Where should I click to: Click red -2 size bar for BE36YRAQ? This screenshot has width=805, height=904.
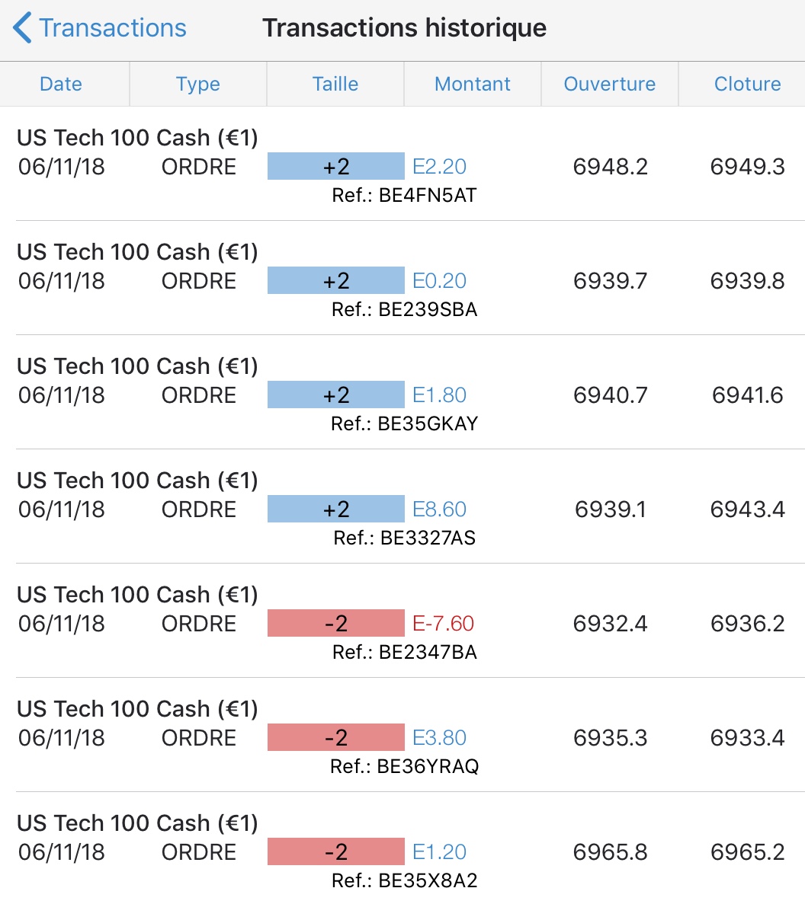coord(335,738)
